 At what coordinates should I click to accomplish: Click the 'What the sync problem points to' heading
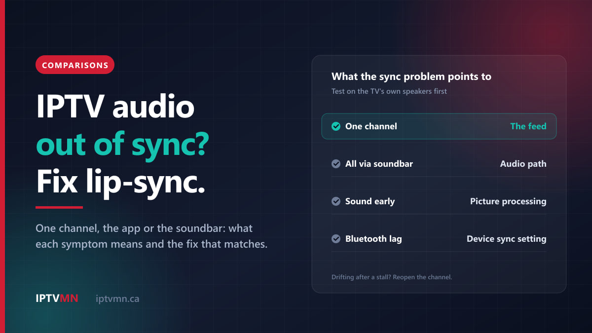[411, 76]
